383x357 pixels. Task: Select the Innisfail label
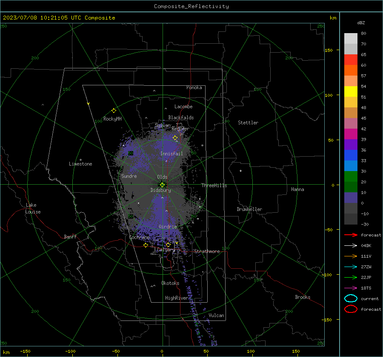pyautogui.click(x=171, y=154)
